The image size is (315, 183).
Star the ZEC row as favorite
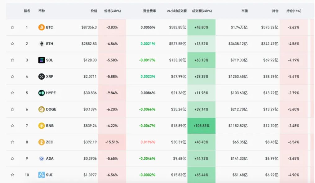tap(12, 142)
